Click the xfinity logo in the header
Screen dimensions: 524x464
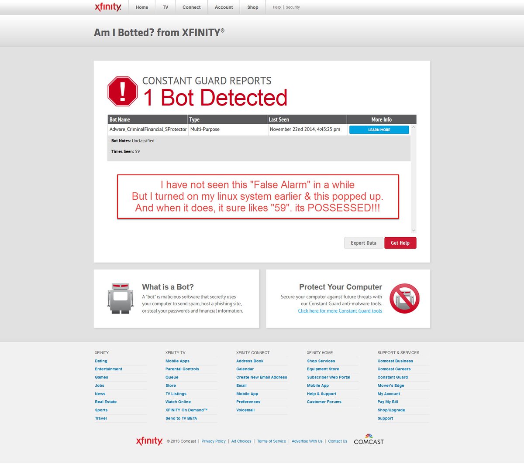point(108,7)
